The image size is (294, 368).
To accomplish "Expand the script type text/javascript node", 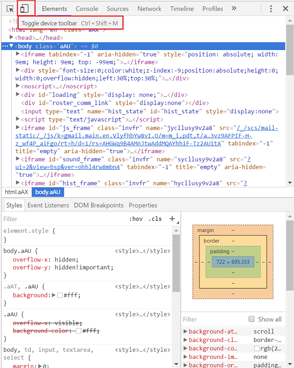I will (18, 119).
